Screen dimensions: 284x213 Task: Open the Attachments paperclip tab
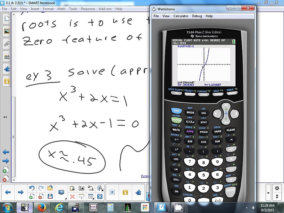(7, 44)
